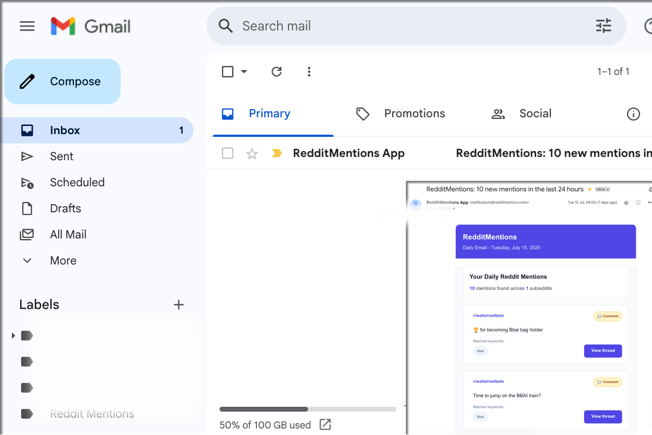The height and width of the screenshot is (435, 652).
Task: Click the Social people icon
Action: 498,114
